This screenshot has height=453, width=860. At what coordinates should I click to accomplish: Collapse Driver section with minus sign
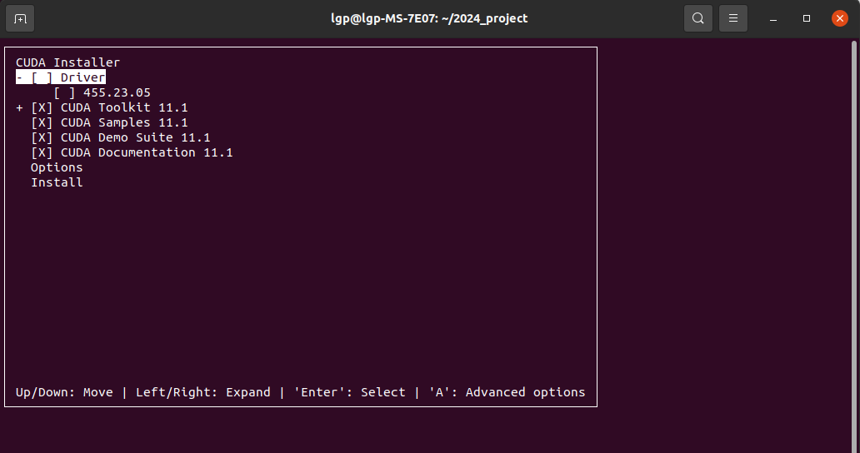click(19, 77)
